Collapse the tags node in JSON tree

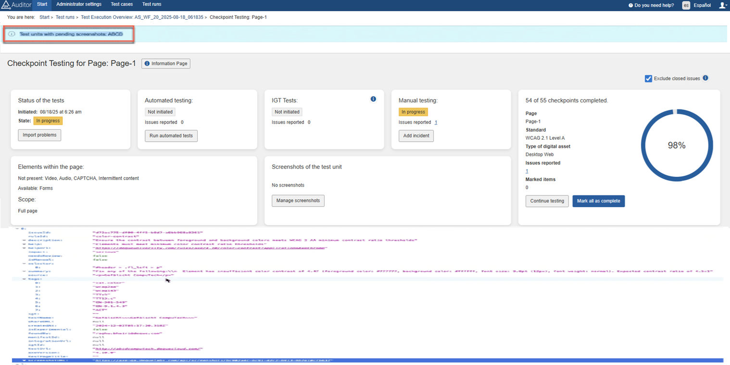point(24,279)
